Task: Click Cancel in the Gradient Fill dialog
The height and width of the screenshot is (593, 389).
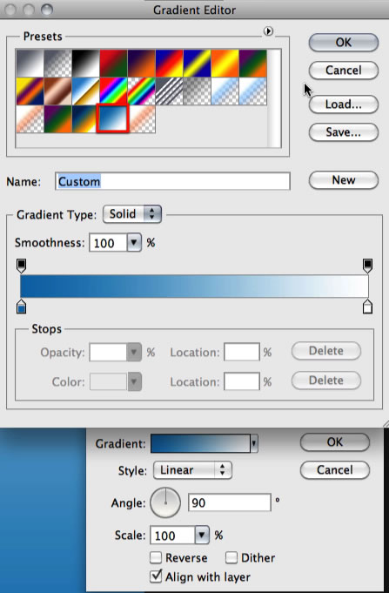Action: [x=335, y=470]
